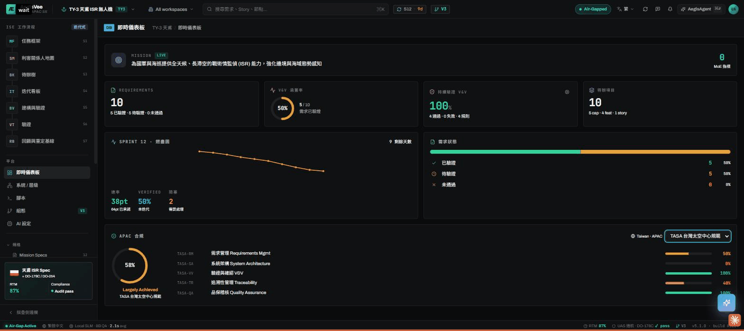The width and height of the screenshot is (744, 331).
Task: Click the MoE 指標 counter
Action: tap(722, 61)
